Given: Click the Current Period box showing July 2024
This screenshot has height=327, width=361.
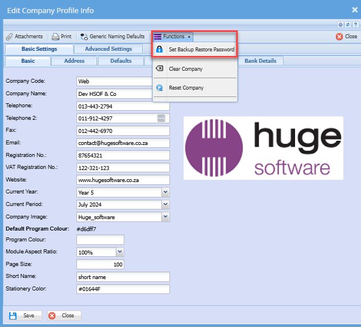Looking at the screenshot, I should (x=119, y=205).
